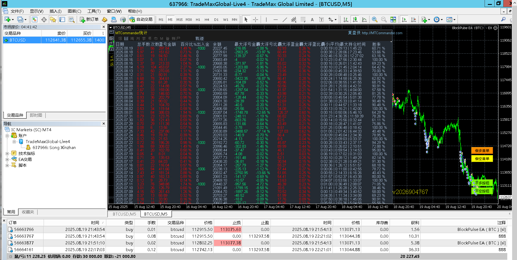Expand the 技术指标 tree node
This screenshot has width=517, height=260.
(7, 154)
